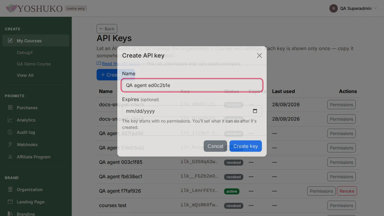Click QA agent fb638ec1 row name

click(x=121, y=177)
